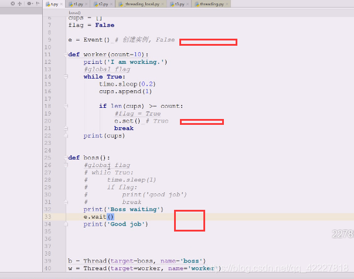The image size is (354, 279).
Task: Collapse the def worker function fold
Action: coord(66,55)
